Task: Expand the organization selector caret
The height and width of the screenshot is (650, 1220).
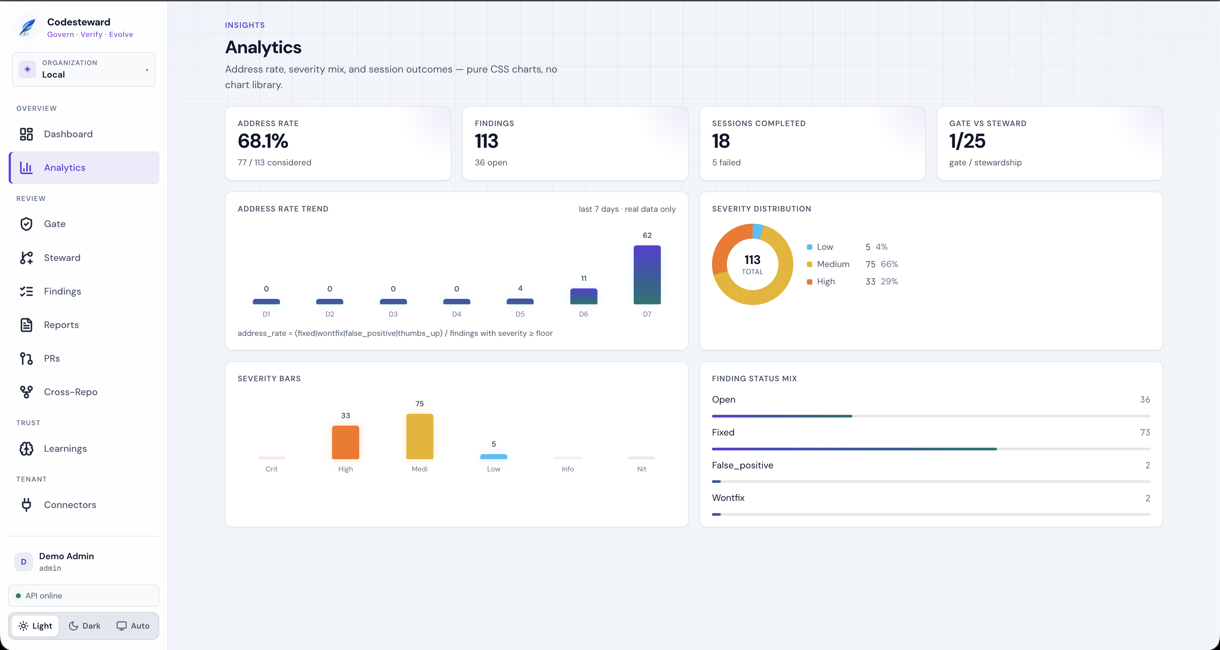Action: tap(147, 70)
